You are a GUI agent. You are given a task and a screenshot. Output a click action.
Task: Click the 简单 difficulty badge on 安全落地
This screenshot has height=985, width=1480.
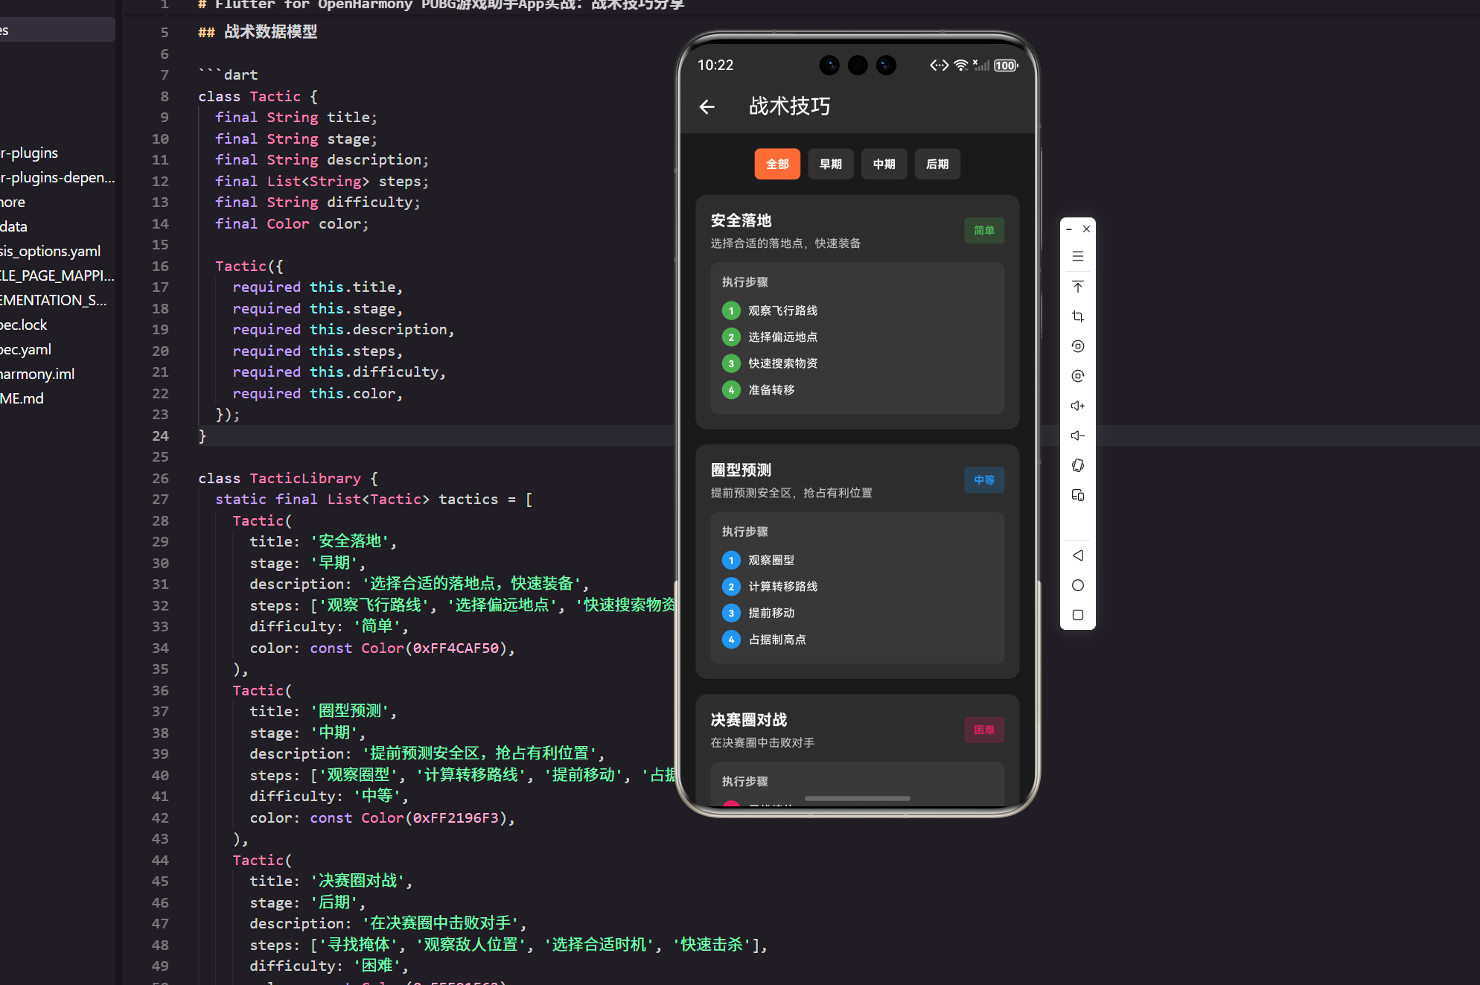pyautogui.click(x=983, y=231)
